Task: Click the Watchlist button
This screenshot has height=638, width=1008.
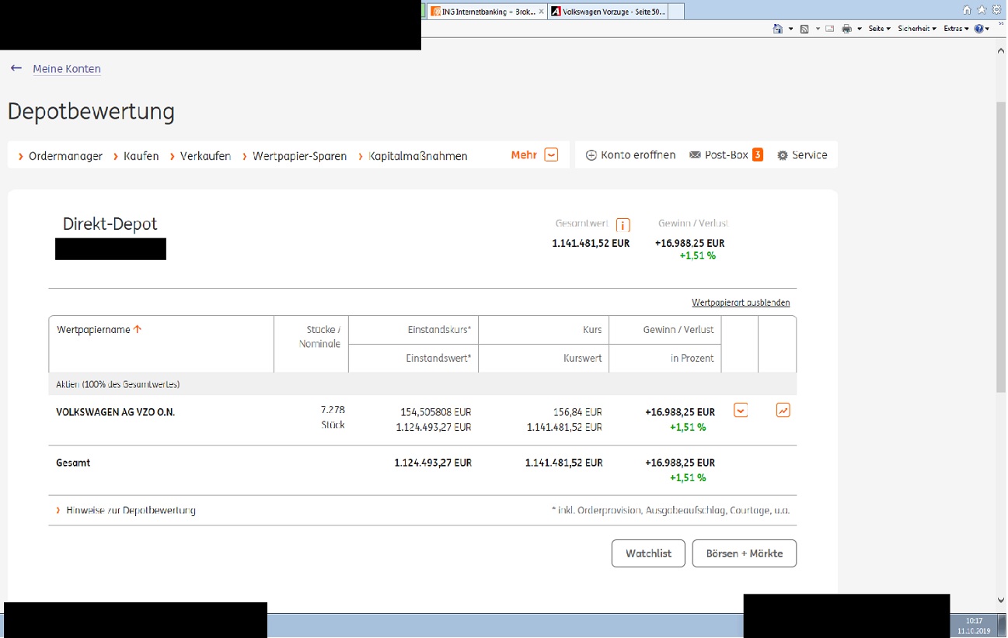Action: tap(648, 553)
